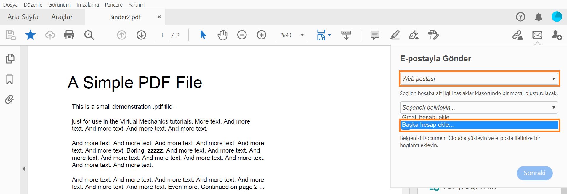Close the Binder2.pdf tab

coord(159,17)
